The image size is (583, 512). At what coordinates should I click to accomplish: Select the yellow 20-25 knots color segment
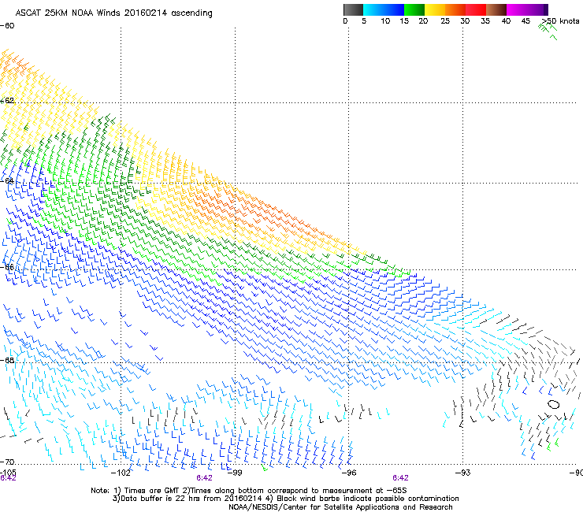[x=435, y=9]
